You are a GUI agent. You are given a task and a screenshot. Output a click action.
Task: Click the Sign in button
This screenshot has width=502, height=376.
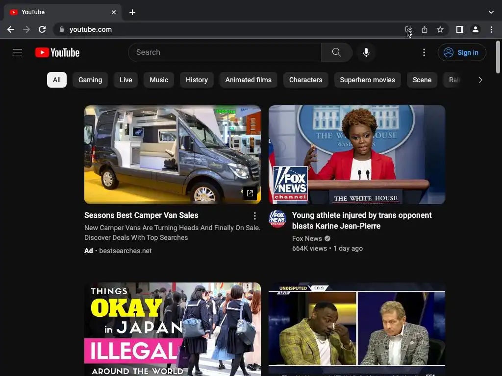462,52
